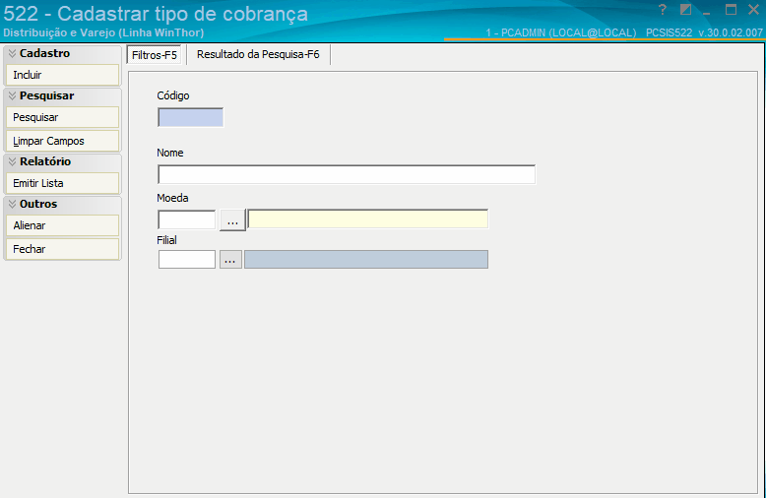Focus the Nome text field
766x498 pixels.
[347, 175]
